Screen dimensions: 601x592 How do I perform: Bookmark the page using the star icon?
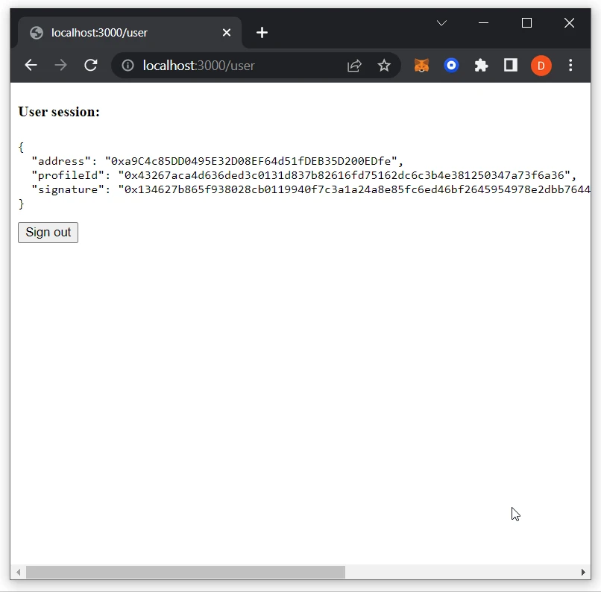click(x=385, y=66)
